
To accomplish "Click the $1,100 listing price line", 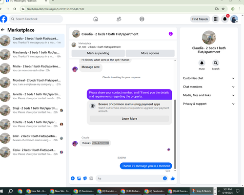I will tap(100, 47).
